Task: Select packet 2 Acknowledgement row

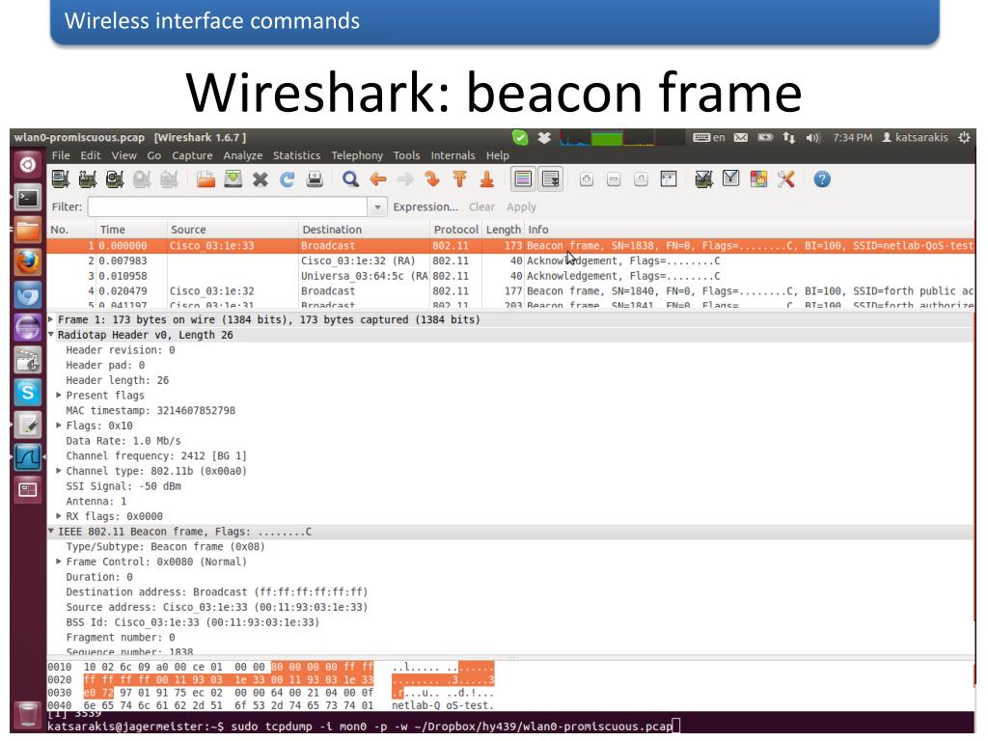Action: (x=510, y=261)
